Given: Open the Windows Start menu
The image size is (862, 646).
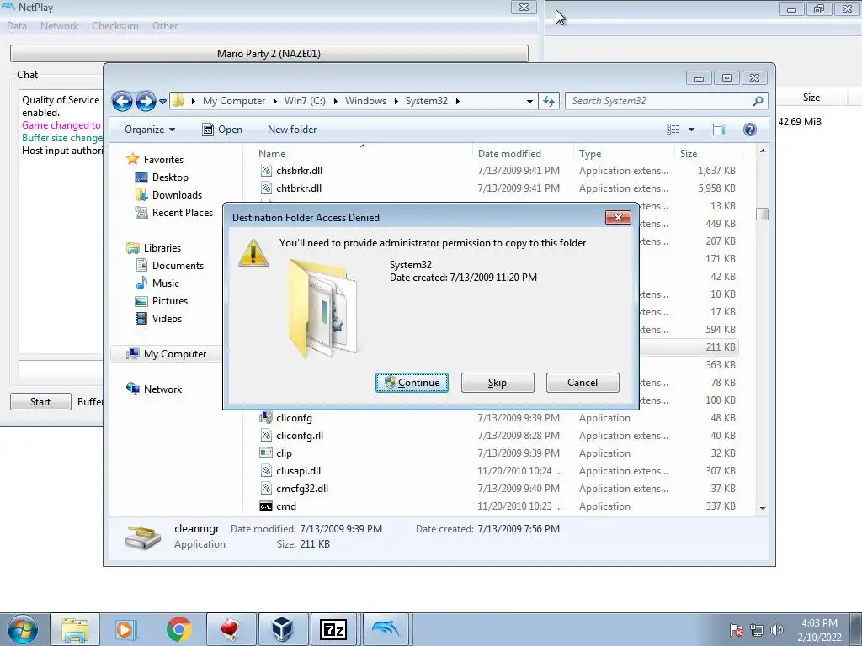Looking at the screenshot, I should pyautogui.click(x=23, y=629).
